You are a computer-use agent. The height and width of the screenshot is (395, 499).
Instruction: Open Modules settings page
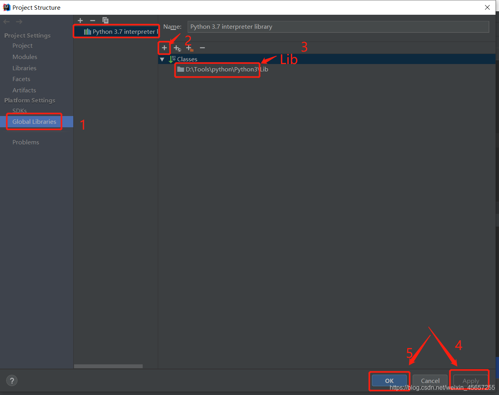[25, 57]
